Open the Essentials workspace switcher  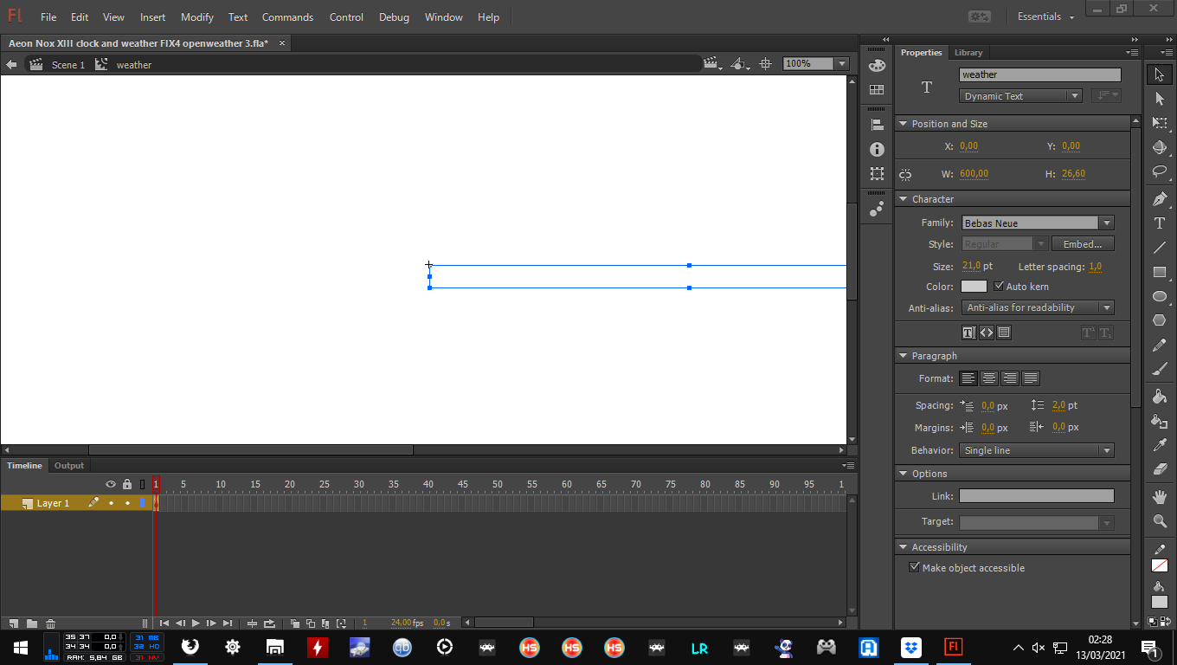point(1045,17)
